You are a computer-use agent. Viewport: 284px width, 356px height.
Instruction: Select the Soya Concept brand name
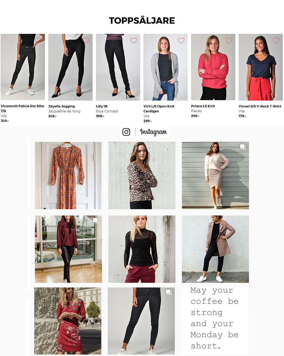[107, 111]
